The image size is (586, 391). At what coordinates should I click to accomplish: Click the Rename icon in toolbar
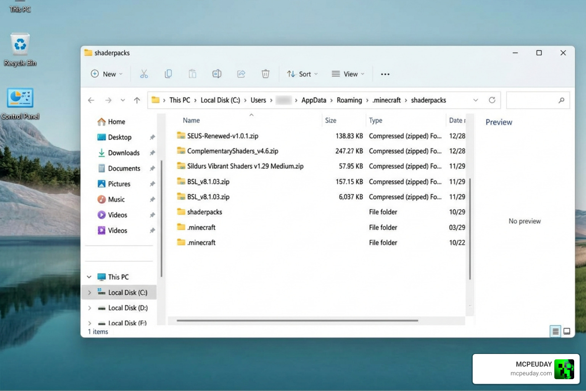click(x=217, y=74)
